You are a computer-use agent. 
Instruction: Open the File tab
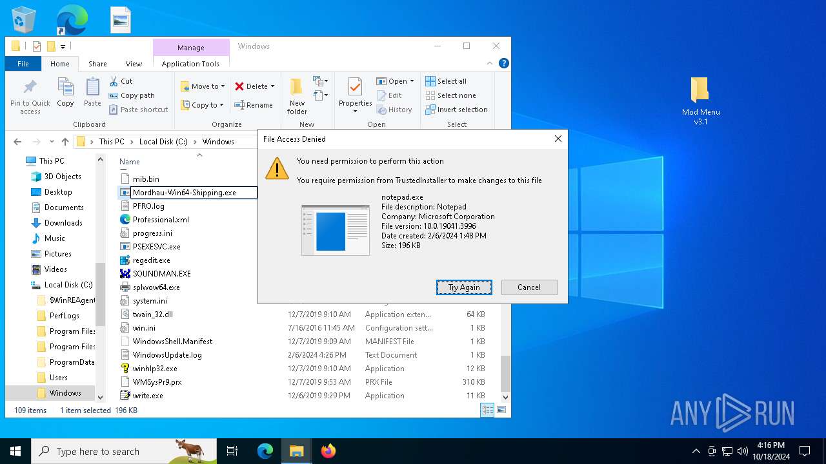[x=23, y=64]
